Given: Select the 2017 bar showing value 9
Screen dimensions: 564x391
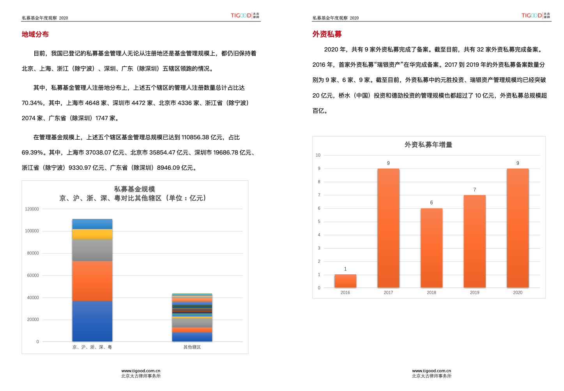Looking at the screenshot, I should click(x=388, y=228).
